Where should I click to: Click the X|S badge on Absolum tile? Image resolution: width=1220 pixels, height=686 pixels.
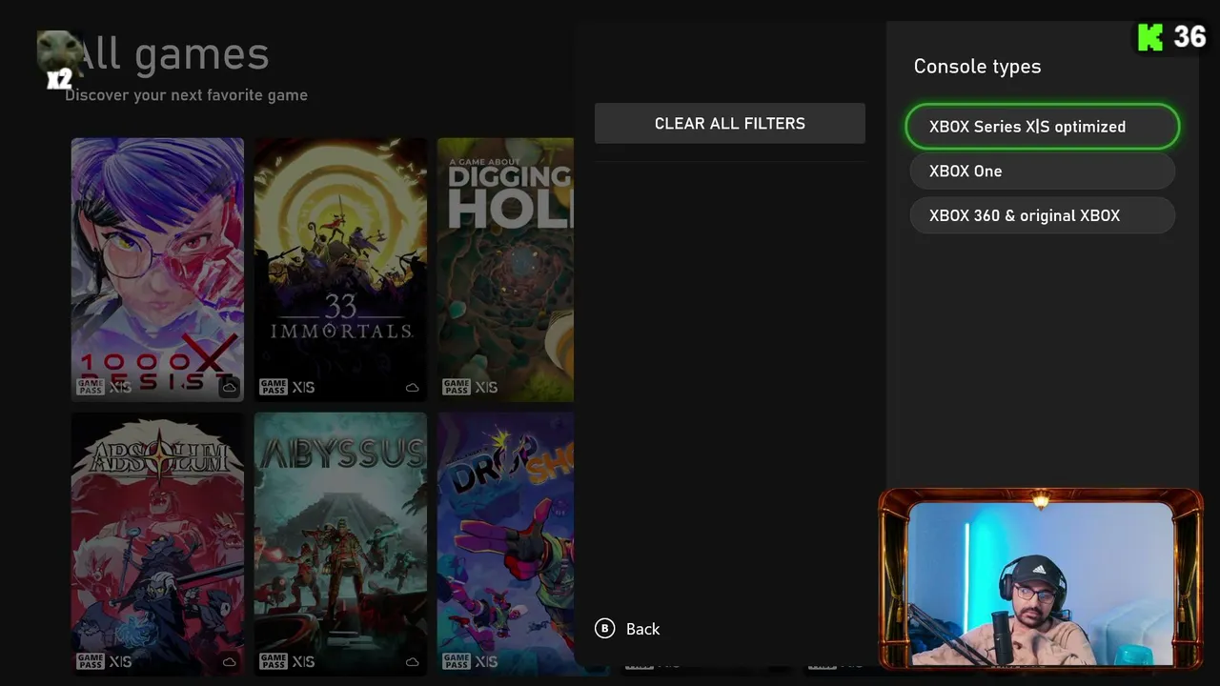[x=120, y=661]
